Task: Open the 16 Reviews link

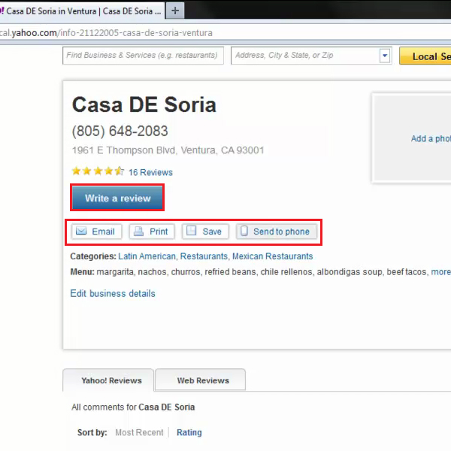Action: 150,172
